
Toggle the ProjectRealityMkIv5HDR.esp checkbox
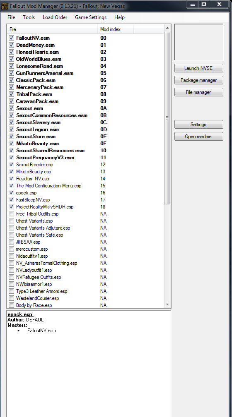(12, 207)
